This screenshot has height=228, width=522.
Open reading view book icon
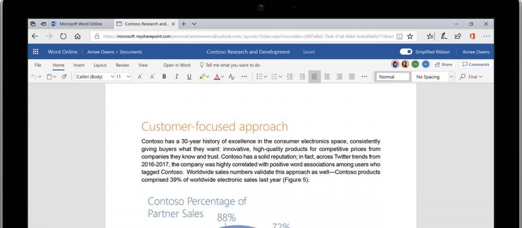[400, 36]
